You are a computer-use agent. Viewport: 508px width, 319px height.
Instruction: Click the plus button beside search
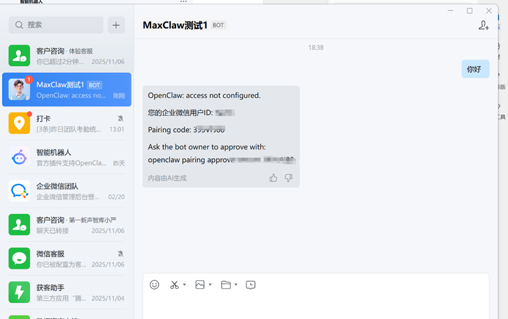[x=116, y=25]
